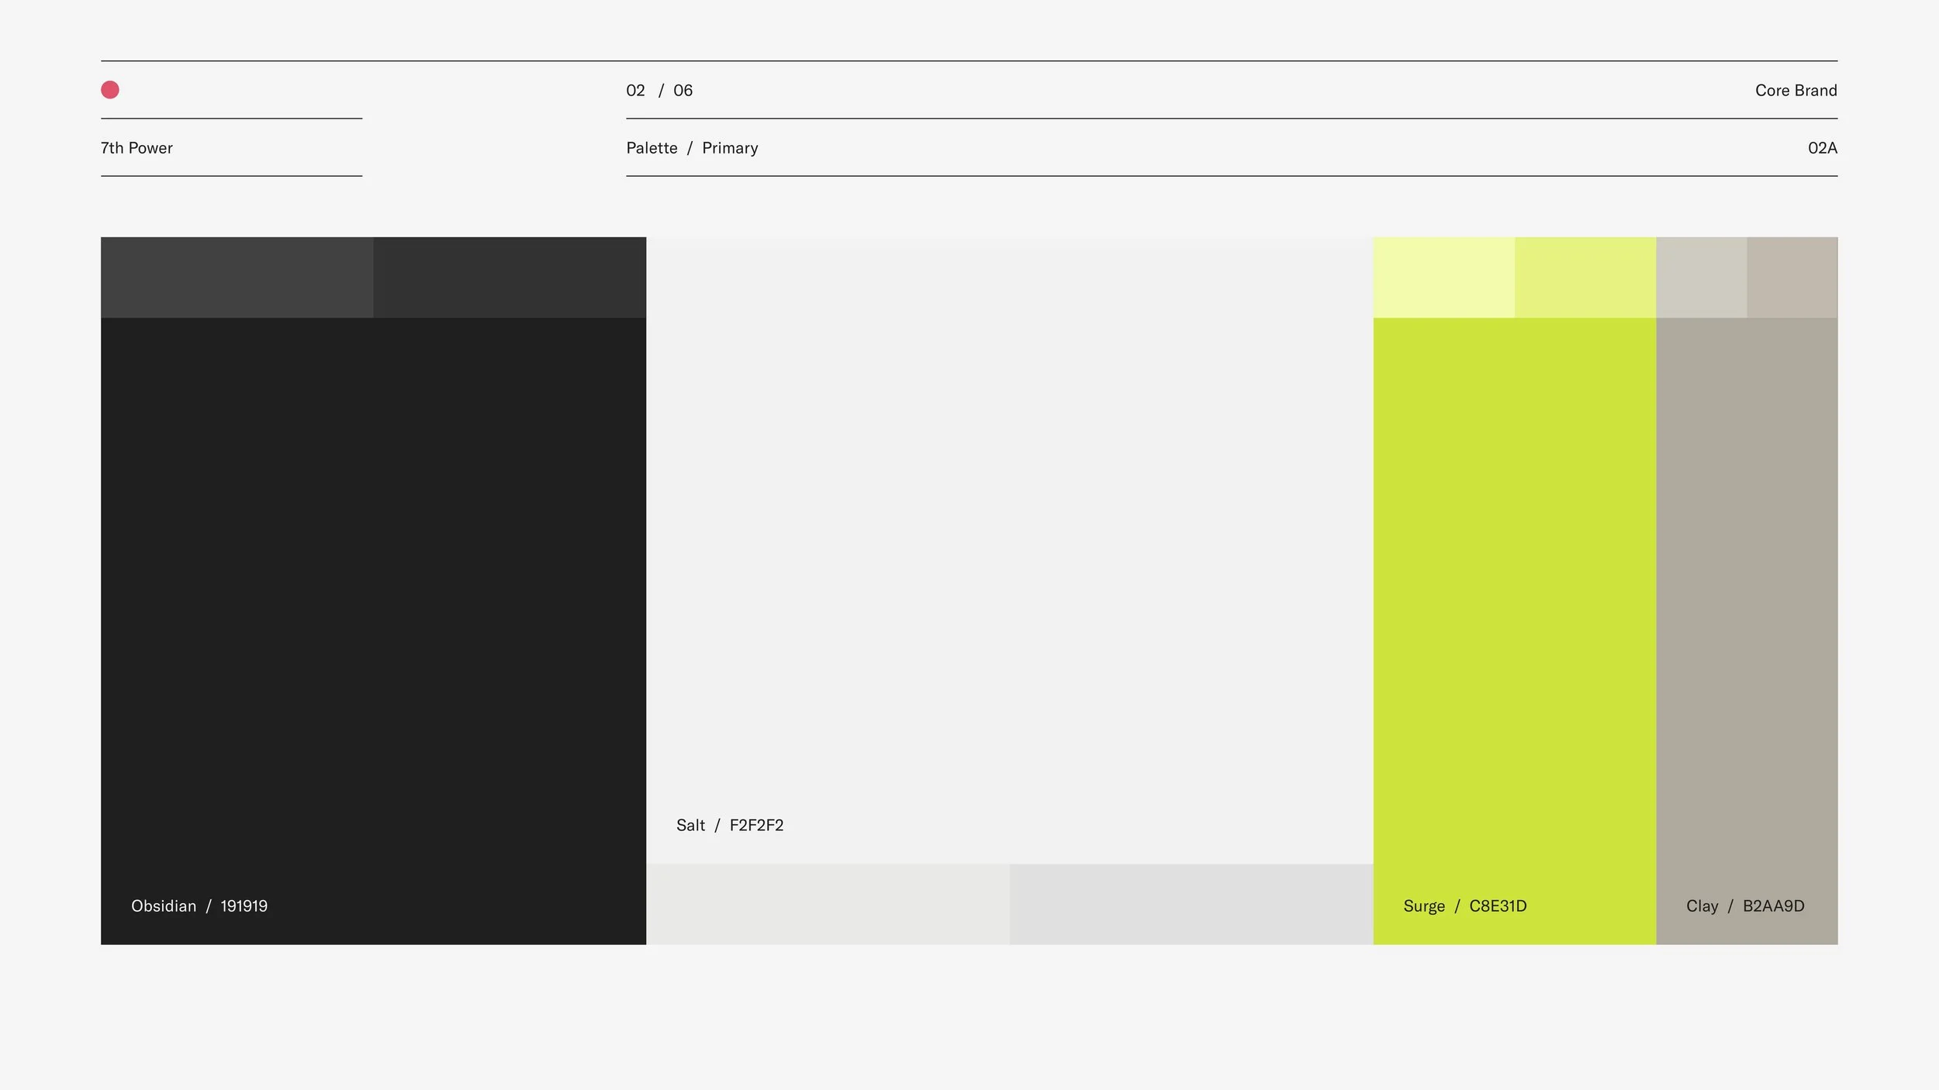Select the lightest Clay tint swatch
Screen dimensions: 1939x1090
pyautogui.click(x=1701, y=278)
